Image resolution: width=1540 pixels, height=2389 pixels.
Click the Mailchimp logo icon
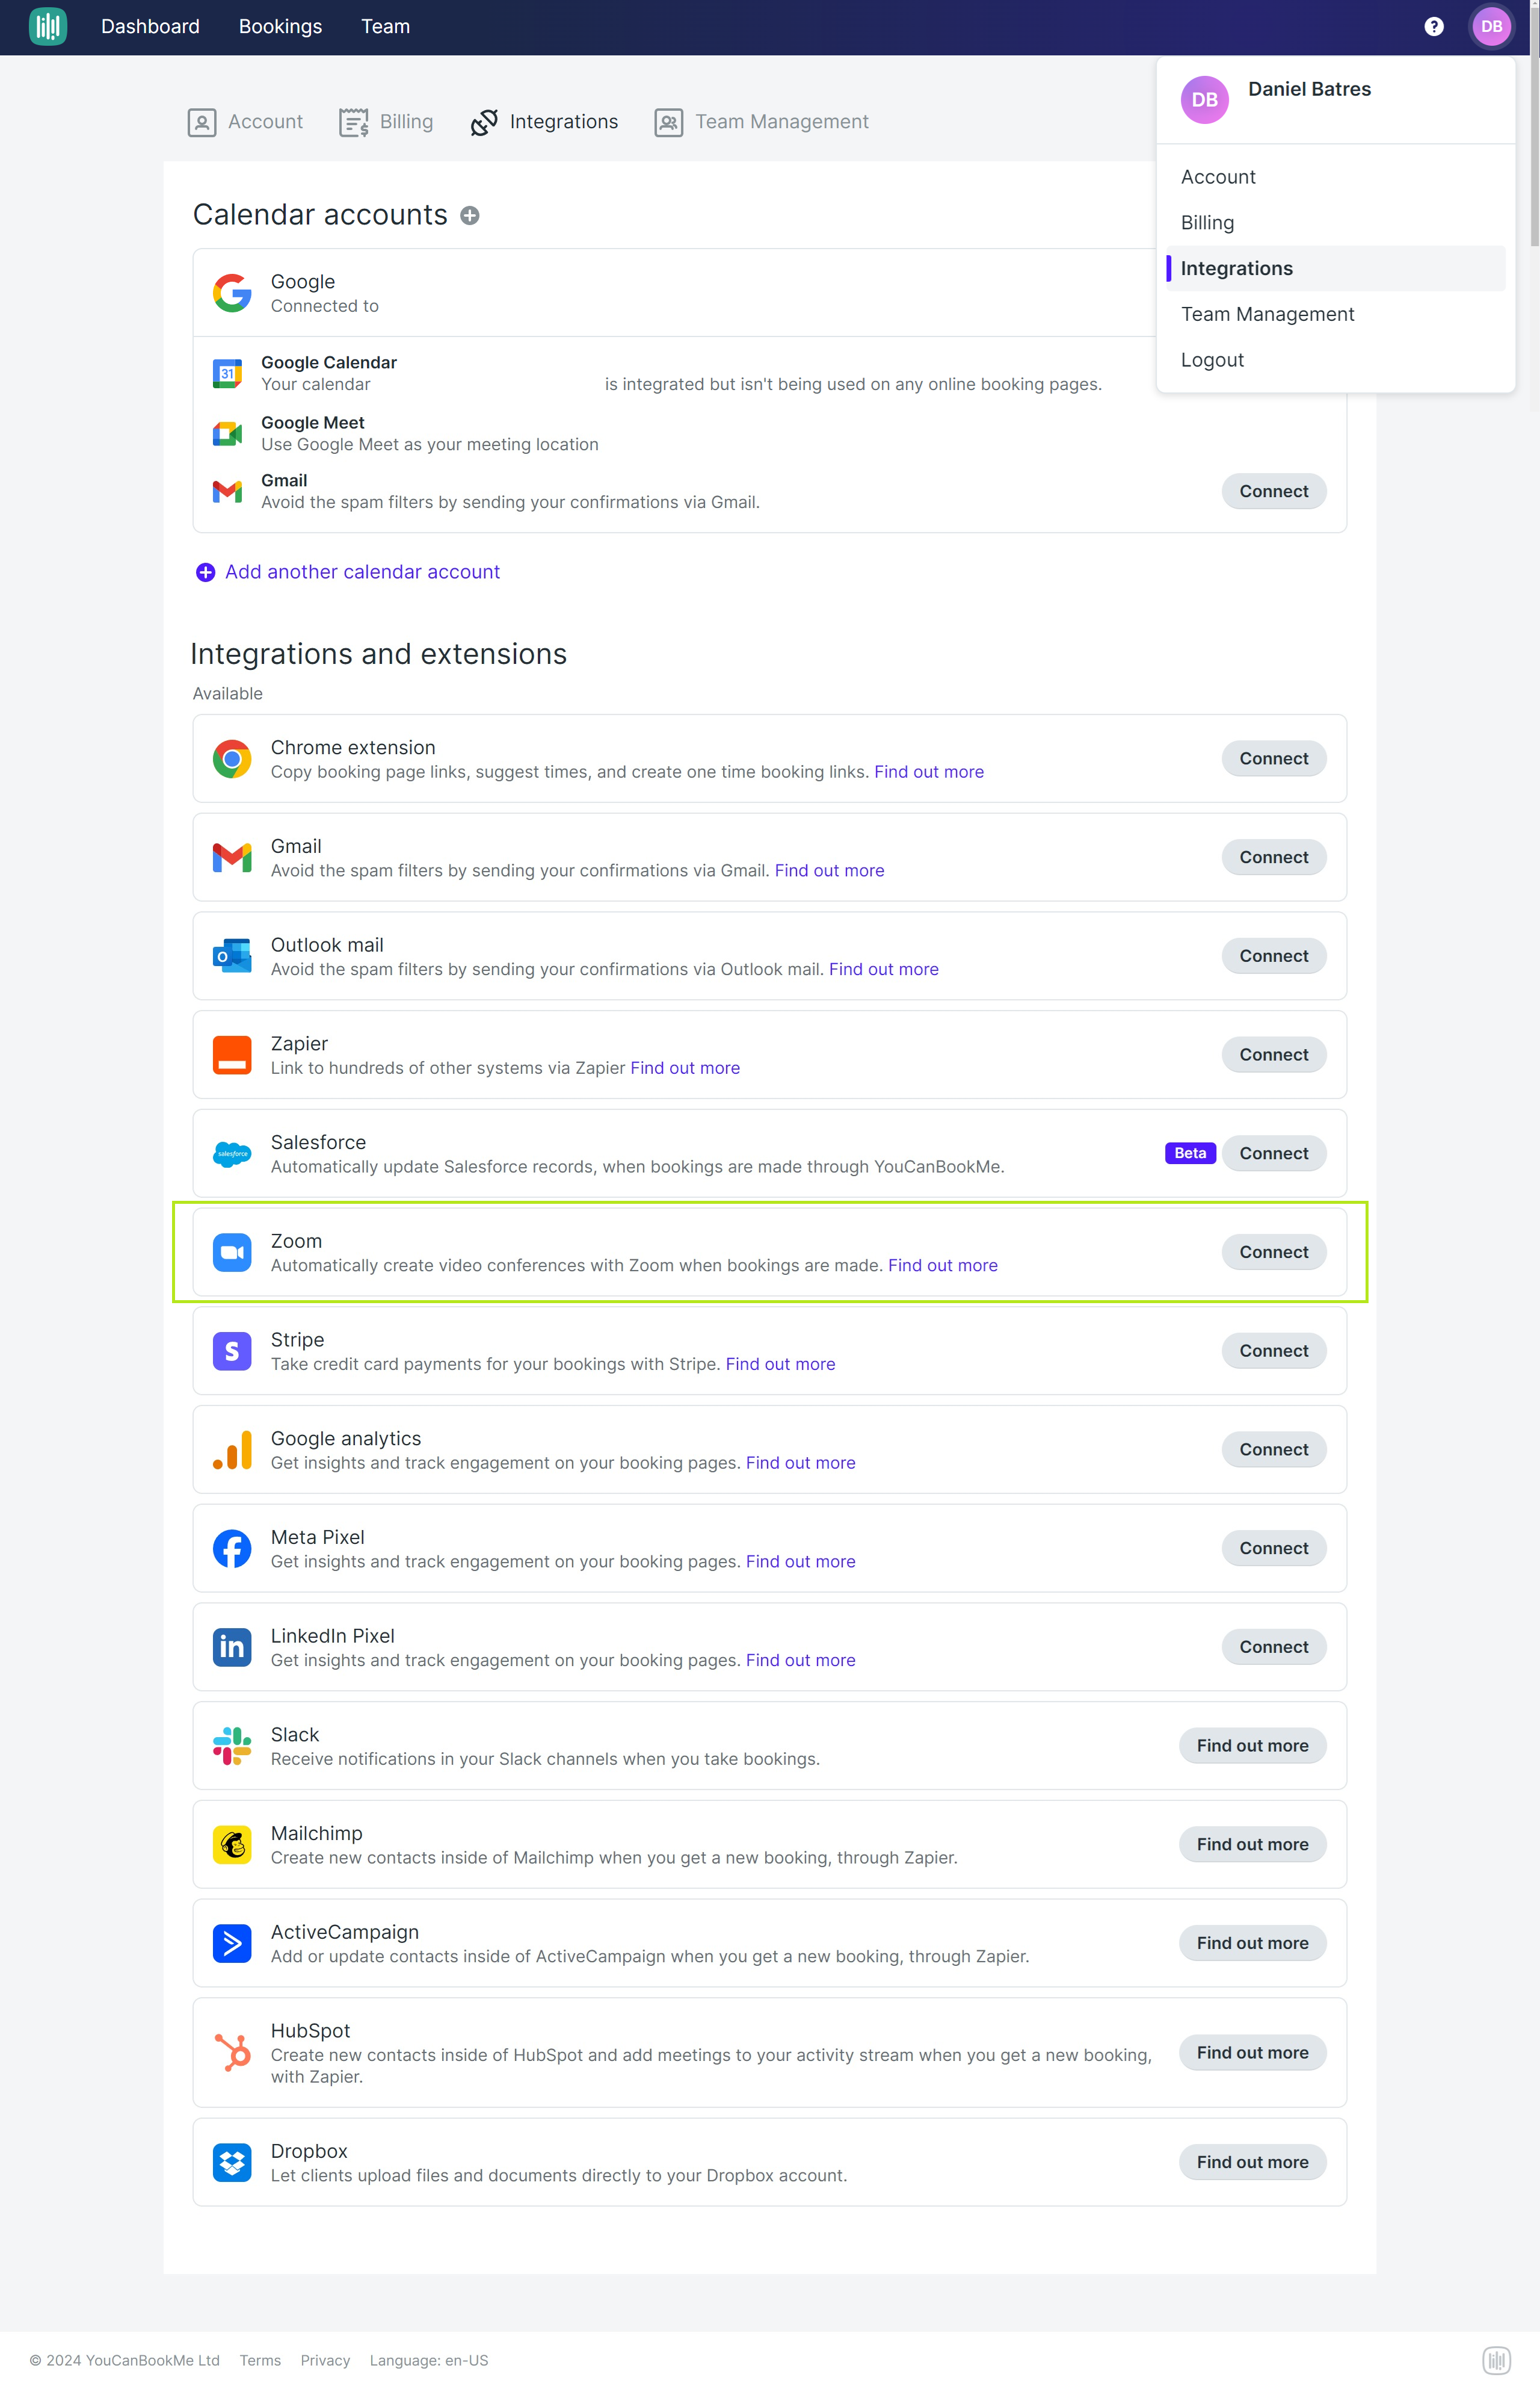point(232,1845)
